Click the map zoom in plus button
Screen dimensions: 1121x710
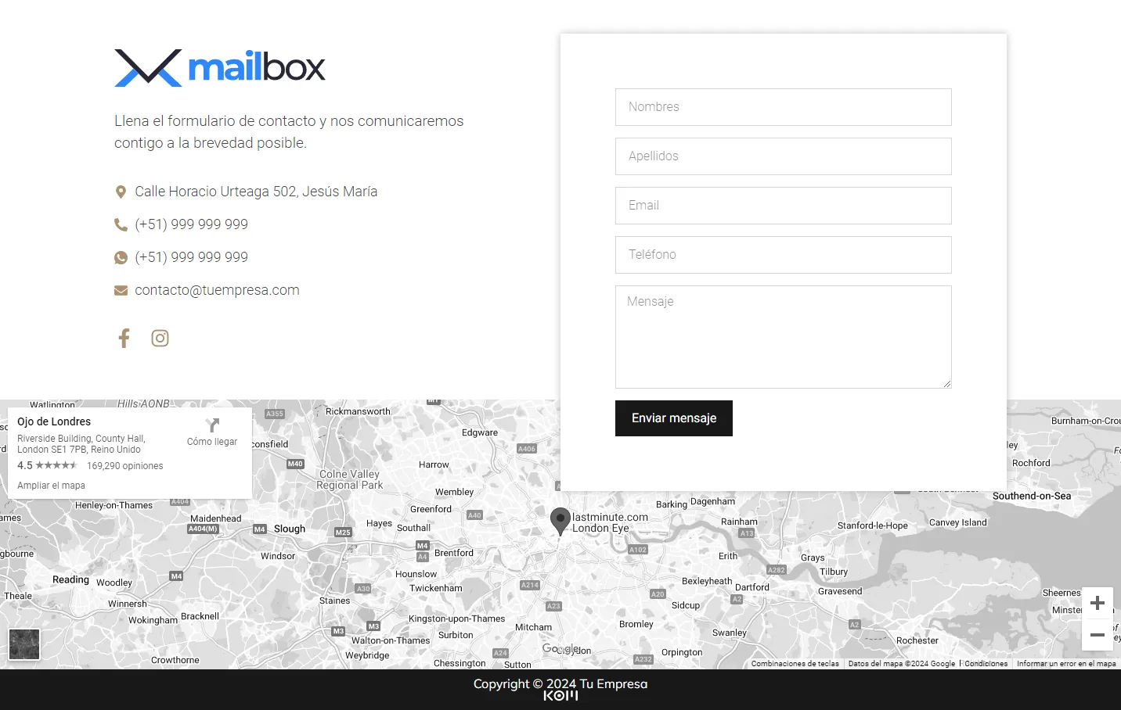tap(1097, 603)
